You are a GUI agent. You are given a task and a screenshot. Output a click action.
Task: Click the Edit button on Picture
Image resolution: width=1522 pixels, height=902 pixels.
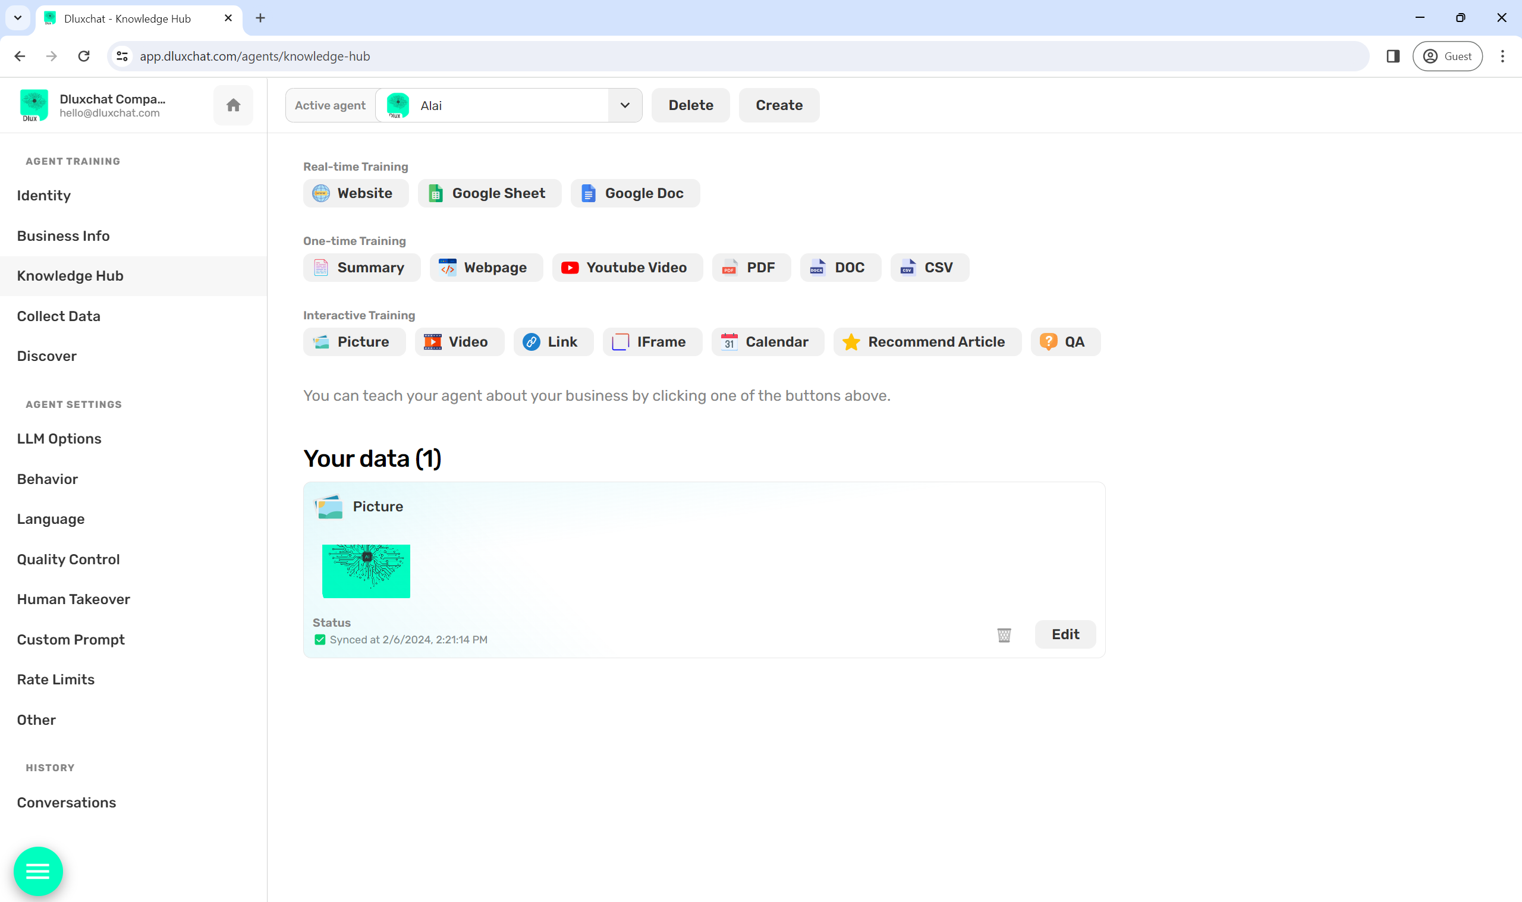(x=1064, y=634)
